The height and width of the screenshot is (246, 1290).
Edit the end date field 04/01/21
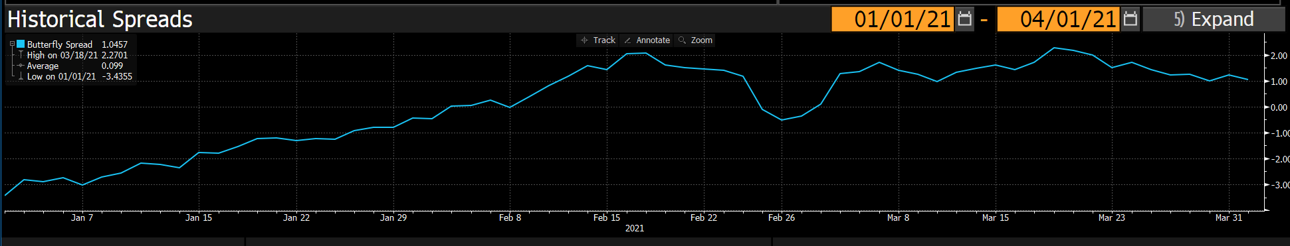[1058, 19]
